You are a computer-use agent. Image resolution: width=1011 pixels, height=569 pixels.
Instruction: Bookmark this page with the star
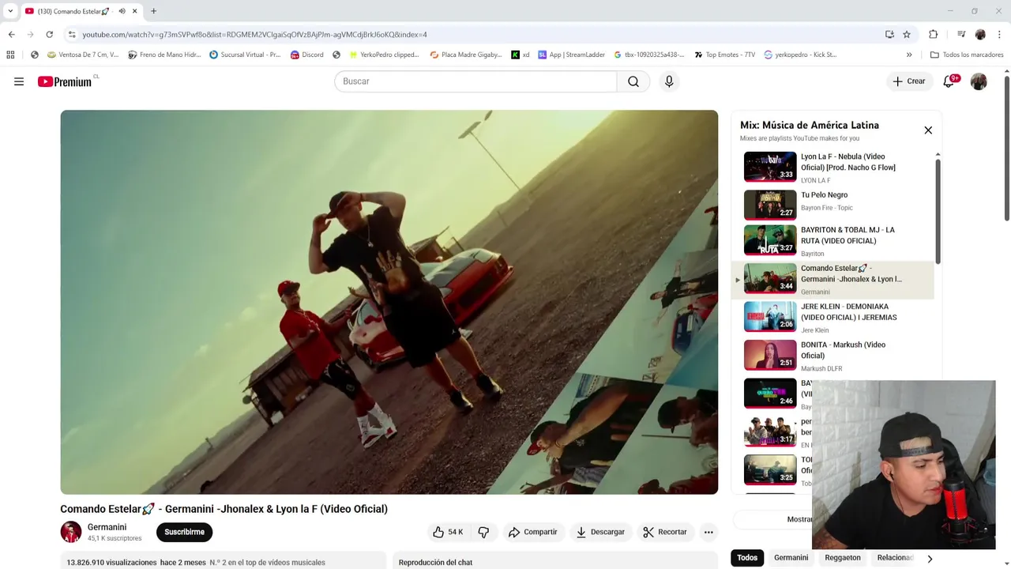click(x=907, y=34)
